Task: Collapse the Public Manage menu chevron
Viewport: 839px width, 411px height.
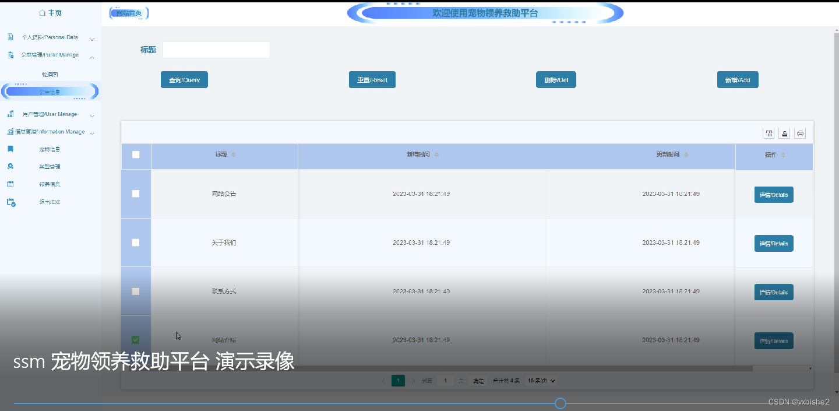Action: (x=92, y=57)
